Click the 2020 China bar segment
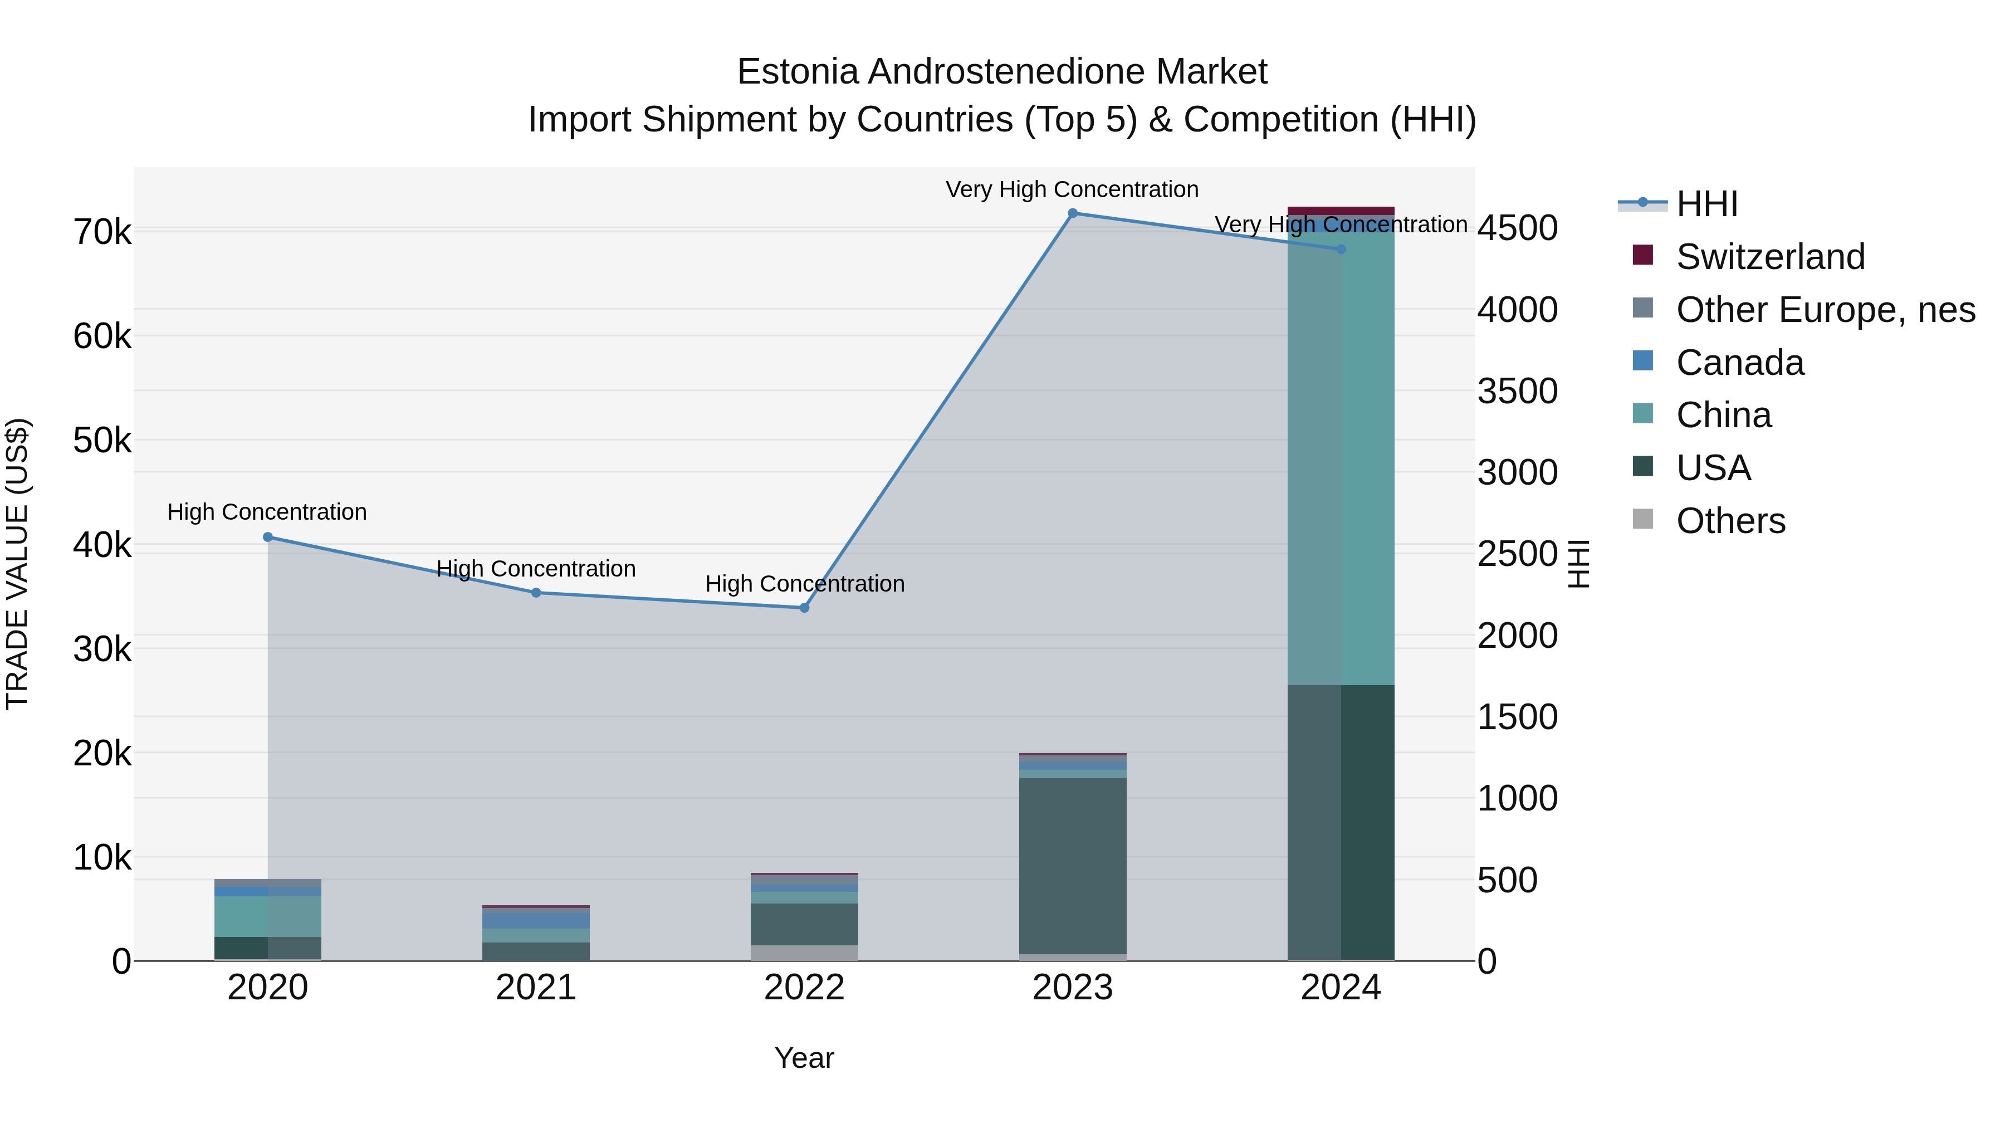2005x1128 pixels. click(268, 916)
